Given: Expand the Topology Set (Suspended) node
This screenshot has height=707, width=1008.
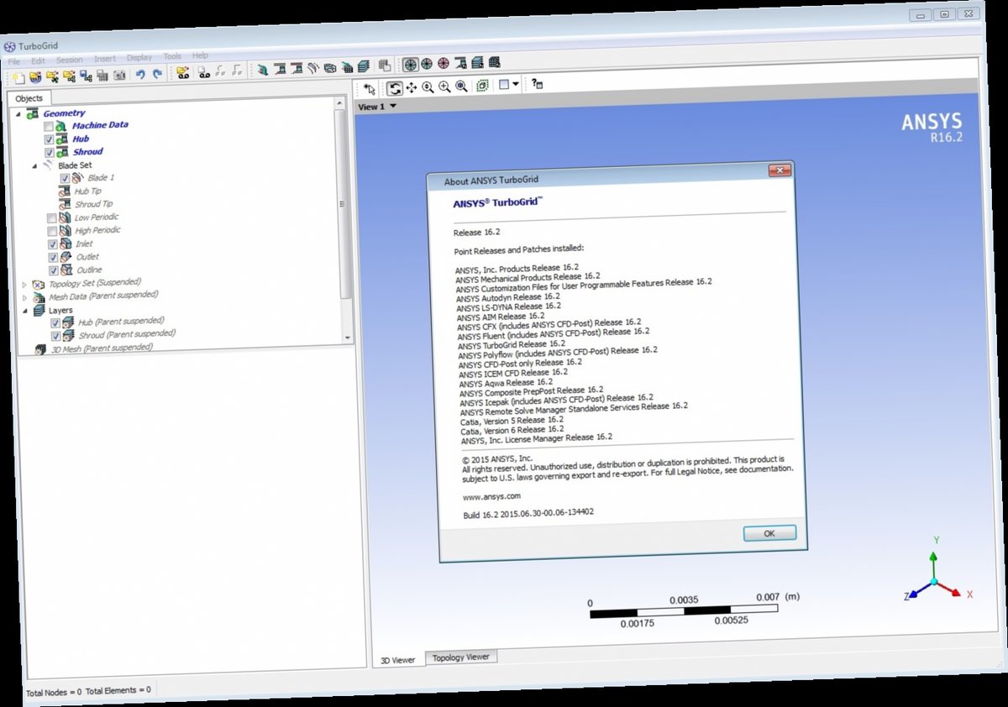Looking at the screenshot, I should coord(24,285).
